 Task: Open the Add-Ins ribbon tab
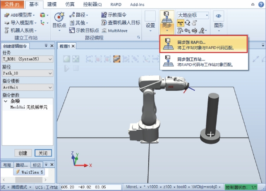click(137, 5)
